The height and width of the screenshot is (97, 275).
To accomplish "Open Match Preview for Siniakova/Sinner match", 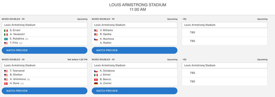I will coord(135,91).
